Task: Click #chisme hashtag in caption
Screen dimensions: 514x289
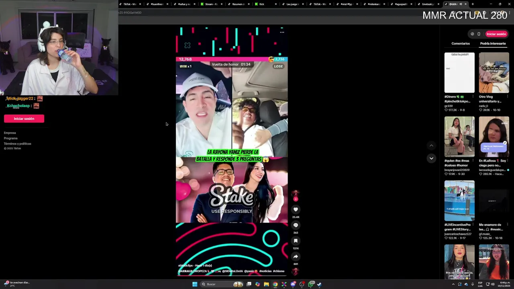Action: tap(279, 271)
